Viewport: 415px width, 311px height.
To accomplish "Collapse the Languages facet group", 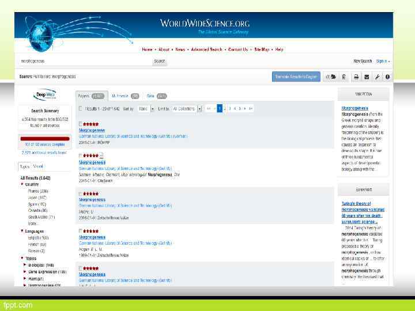I will point(22,231).
